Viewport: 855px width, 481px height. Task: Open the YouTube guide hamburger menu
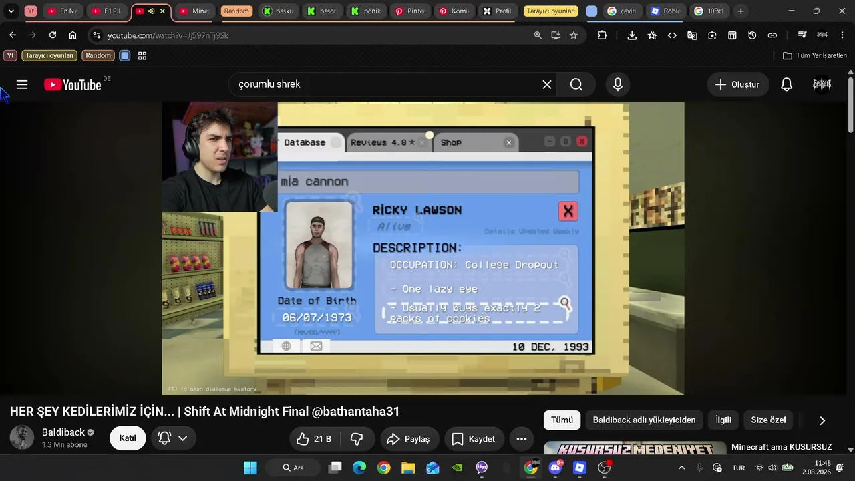click(x=22, y=84)
